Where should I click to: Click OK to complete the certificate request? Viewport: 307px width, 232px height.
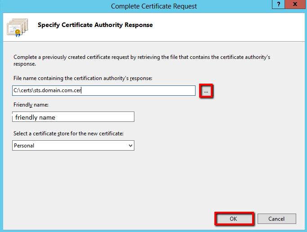(x=234, y=219)
